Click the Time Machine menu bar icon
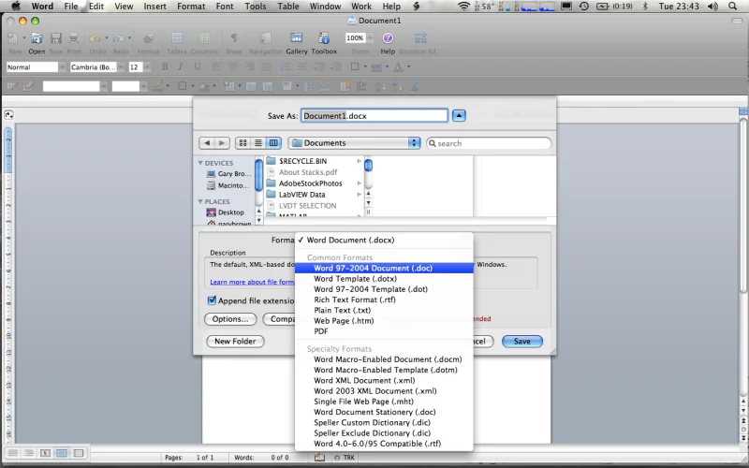 coord(583,7)
